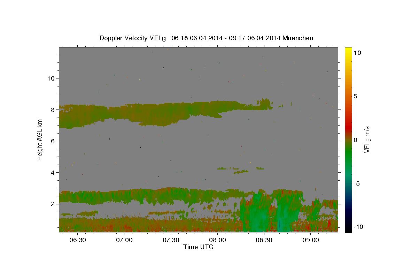This screenshot has width=418, height=279.
Task: Click the 4 km height tick label
Action: 52,172
